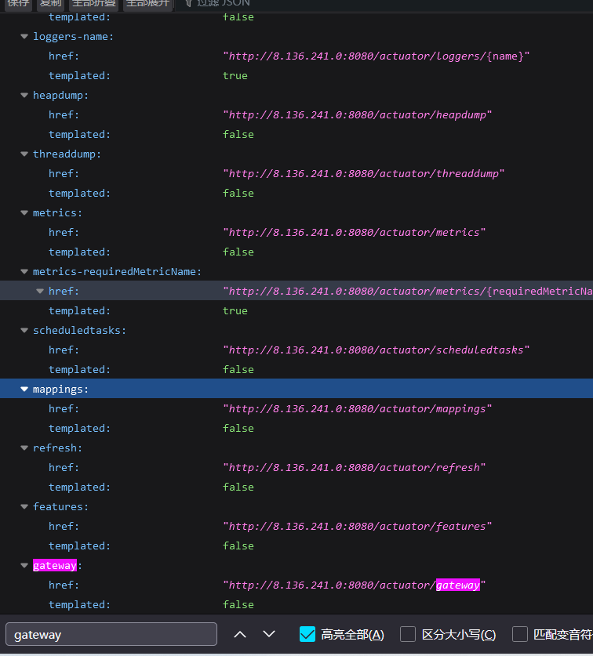The height and width of the screenshot is (656, 593).
Task: Select the refresh key label
Action: pos(57,448)
